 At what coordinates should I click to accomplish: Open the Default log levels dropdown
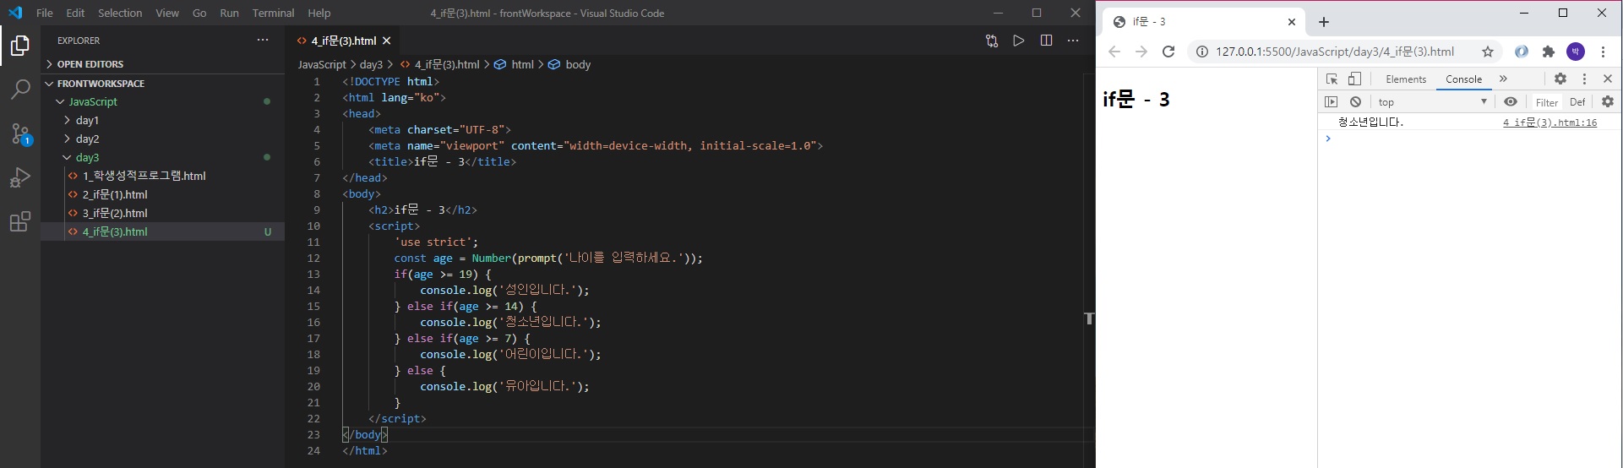[x=1577, y=102]
